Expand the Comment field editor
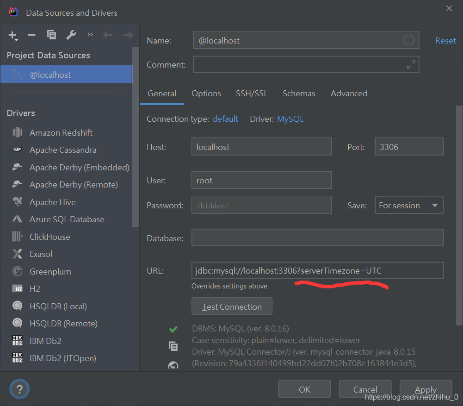This screenshot has width=463, height=406. point(411,64)
